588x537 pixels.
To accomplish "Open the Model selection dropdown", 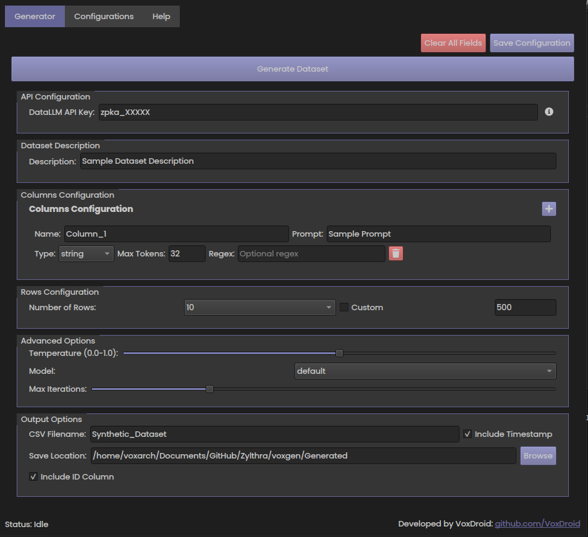I will pyautogui.click(x=424, y=371).
